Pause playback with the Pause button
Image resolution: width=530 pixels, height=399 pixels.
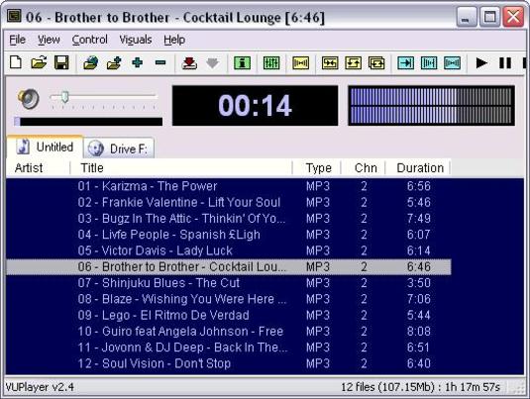tap(505, 63)
